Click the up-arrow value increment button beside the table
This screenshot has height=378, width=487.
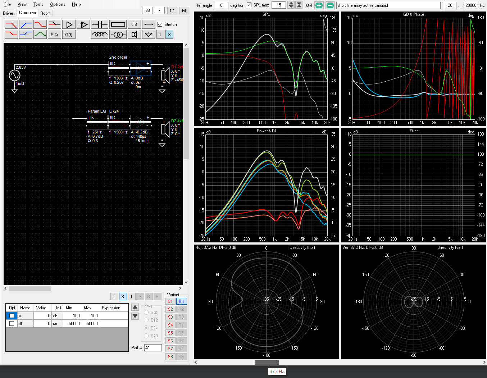(x=135, y=307)
